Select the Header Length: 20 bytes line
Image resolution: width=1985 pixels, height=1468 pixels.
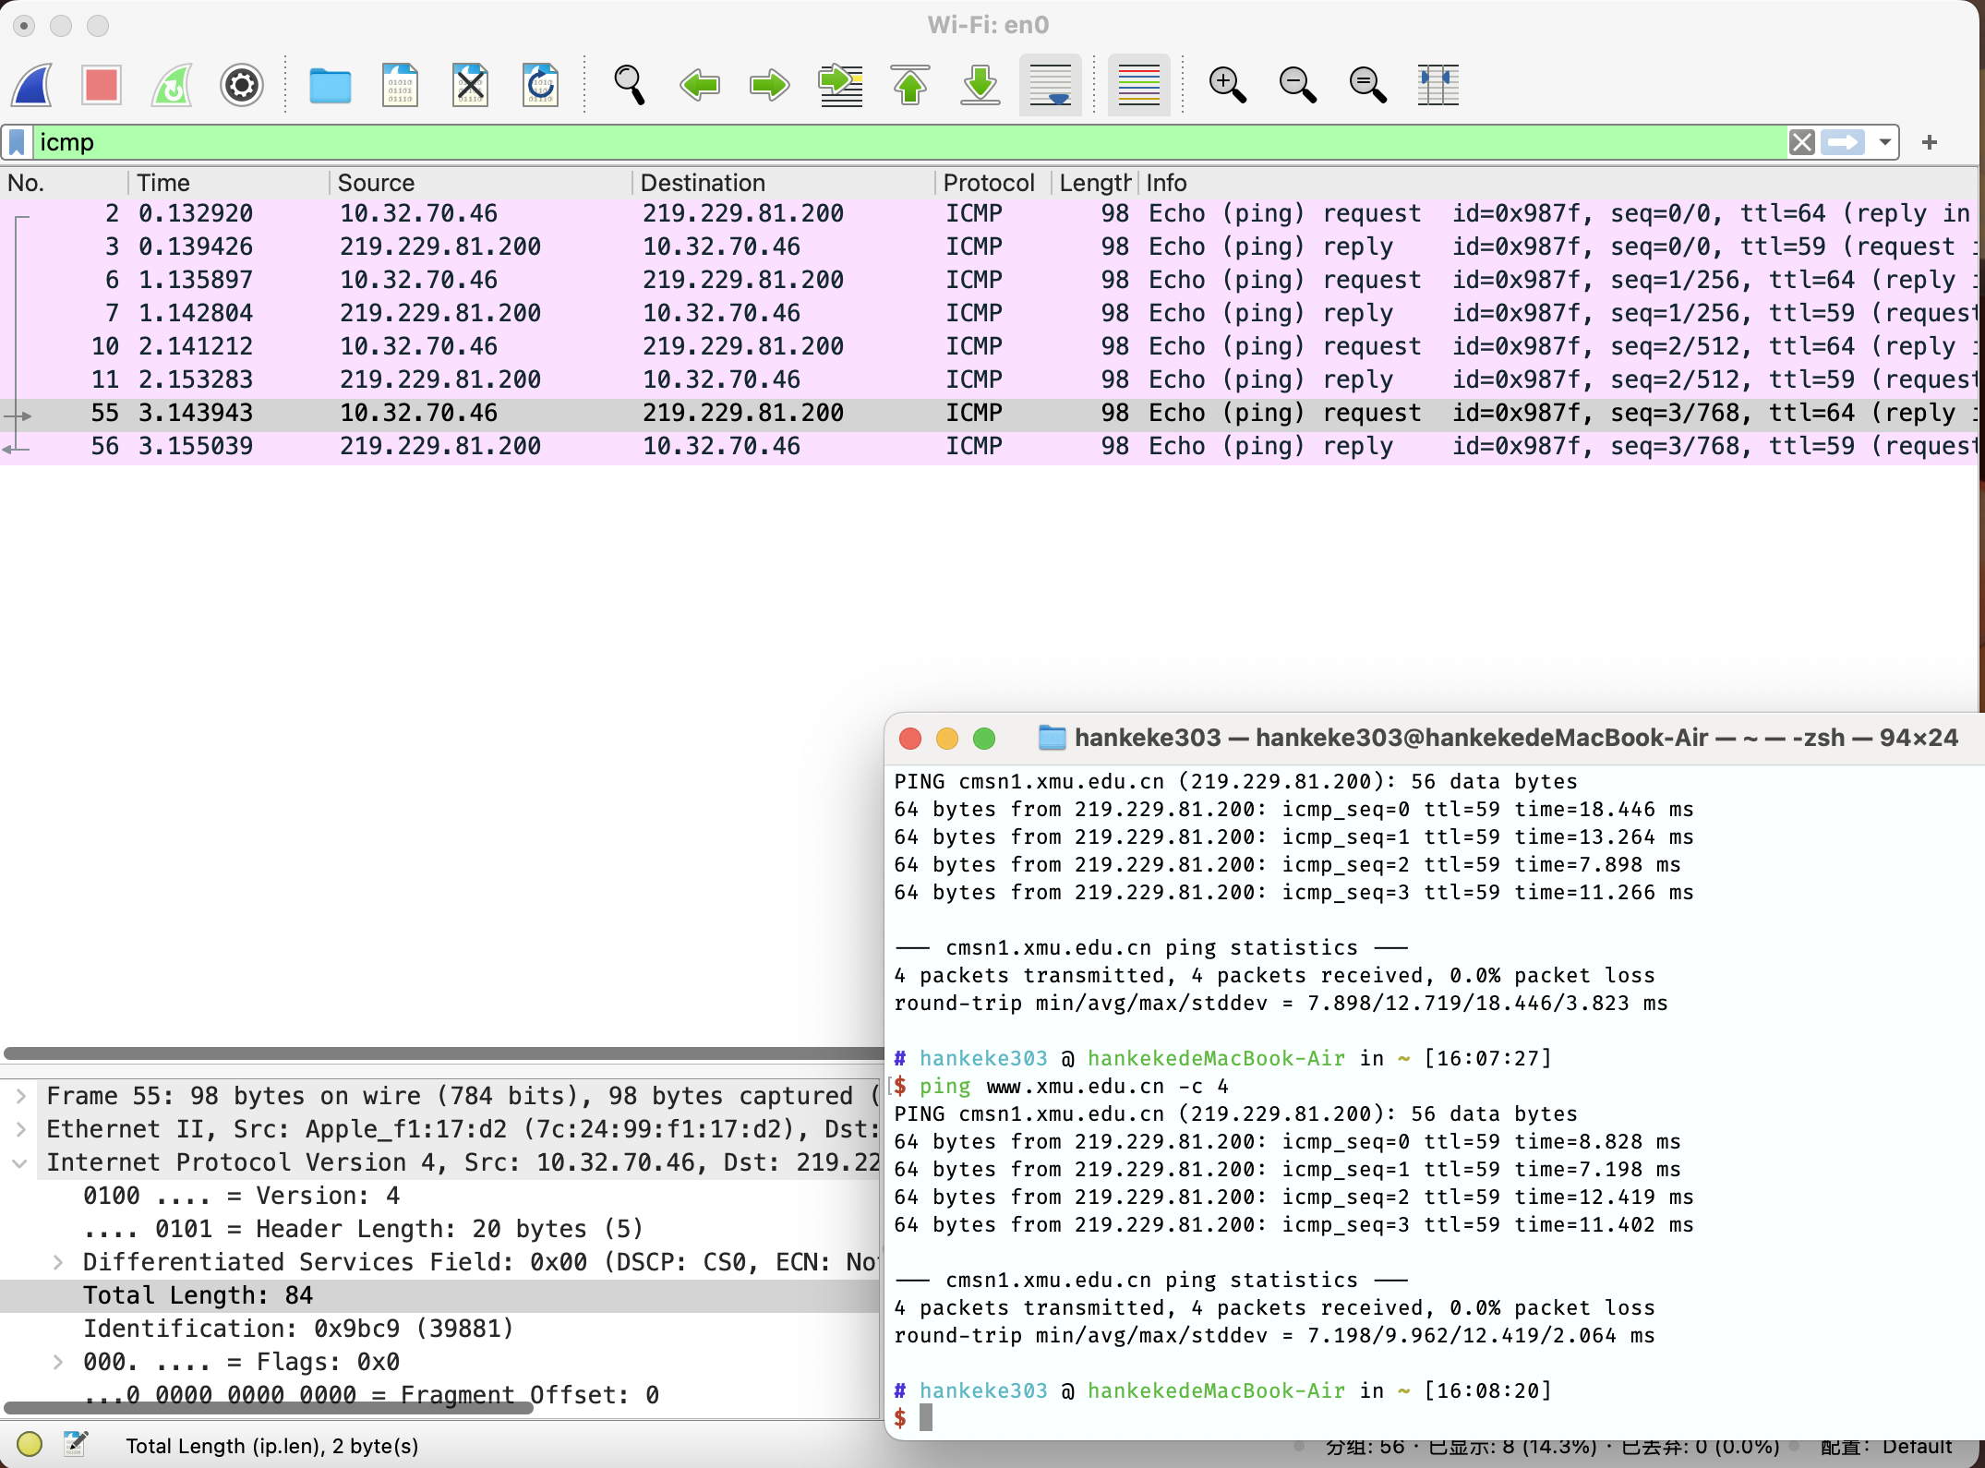click(441, 1229)
